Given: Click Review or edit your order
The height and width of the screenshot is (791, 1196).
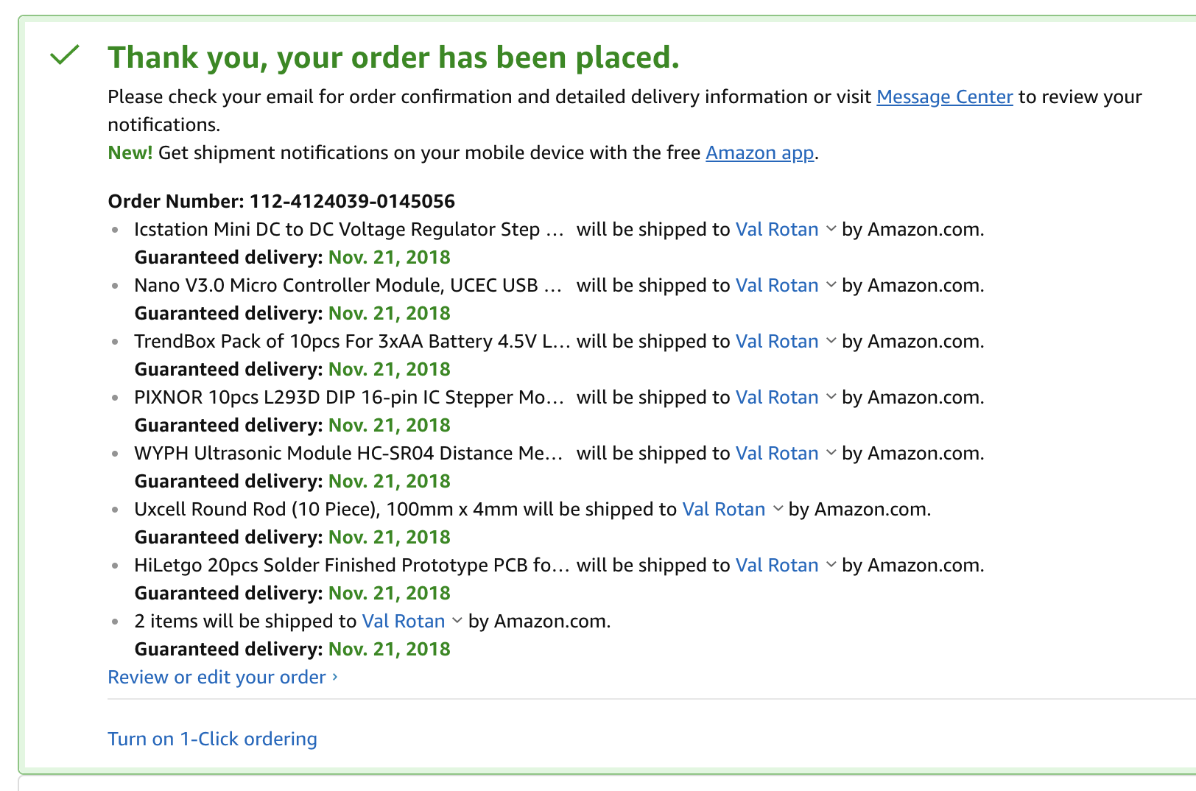Looking at the screenshot, I should pos(217,678).
